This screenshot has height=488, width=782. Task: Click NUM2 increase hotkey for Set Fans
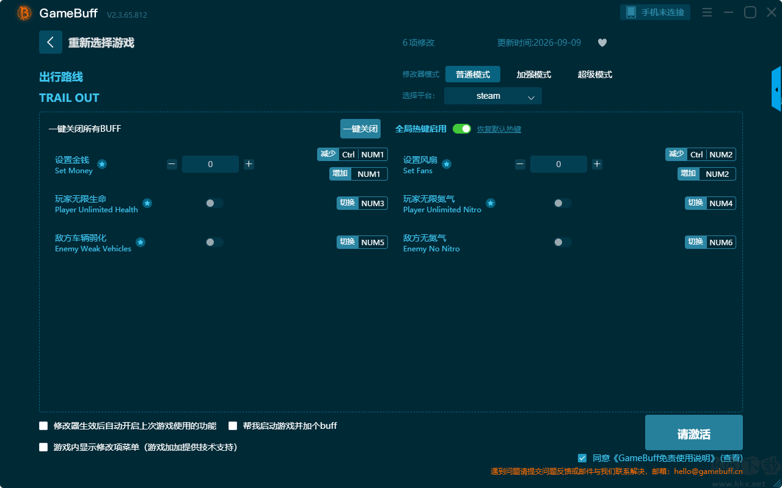707,174
